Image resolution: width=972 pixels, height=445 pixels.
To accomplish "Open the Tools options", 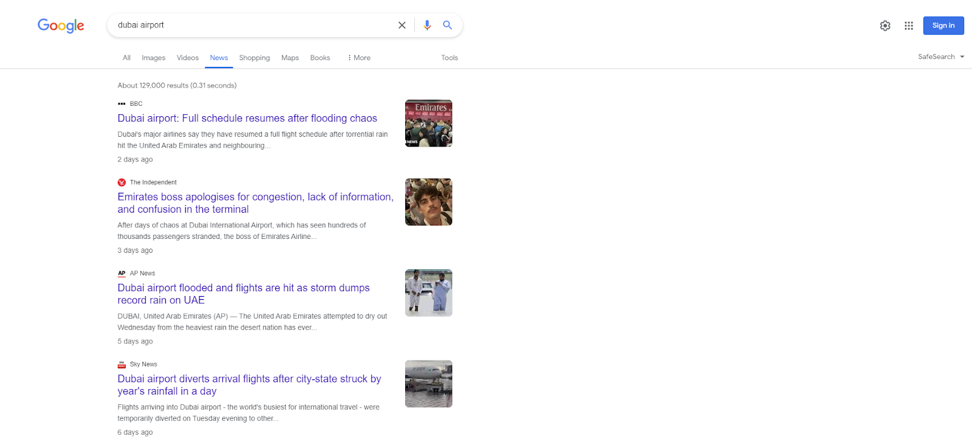I will point(450,58).
